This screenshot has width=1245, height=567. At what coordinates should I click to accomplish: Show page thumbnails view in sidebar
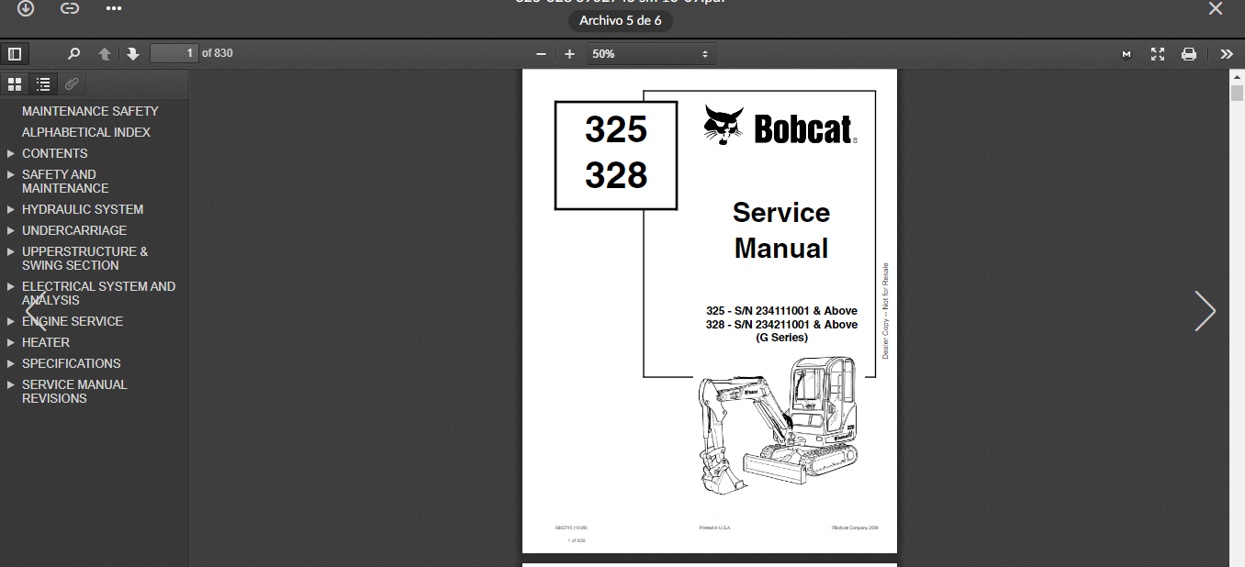[15, 84]
